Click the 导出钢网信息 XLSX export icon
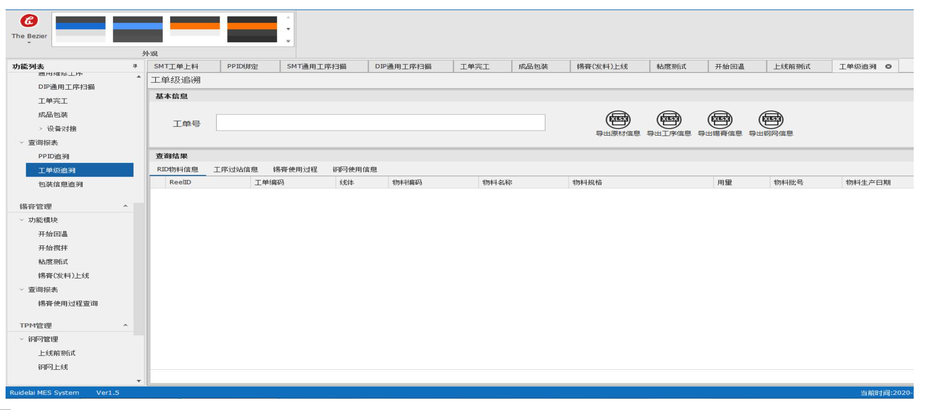 point(771,120)
